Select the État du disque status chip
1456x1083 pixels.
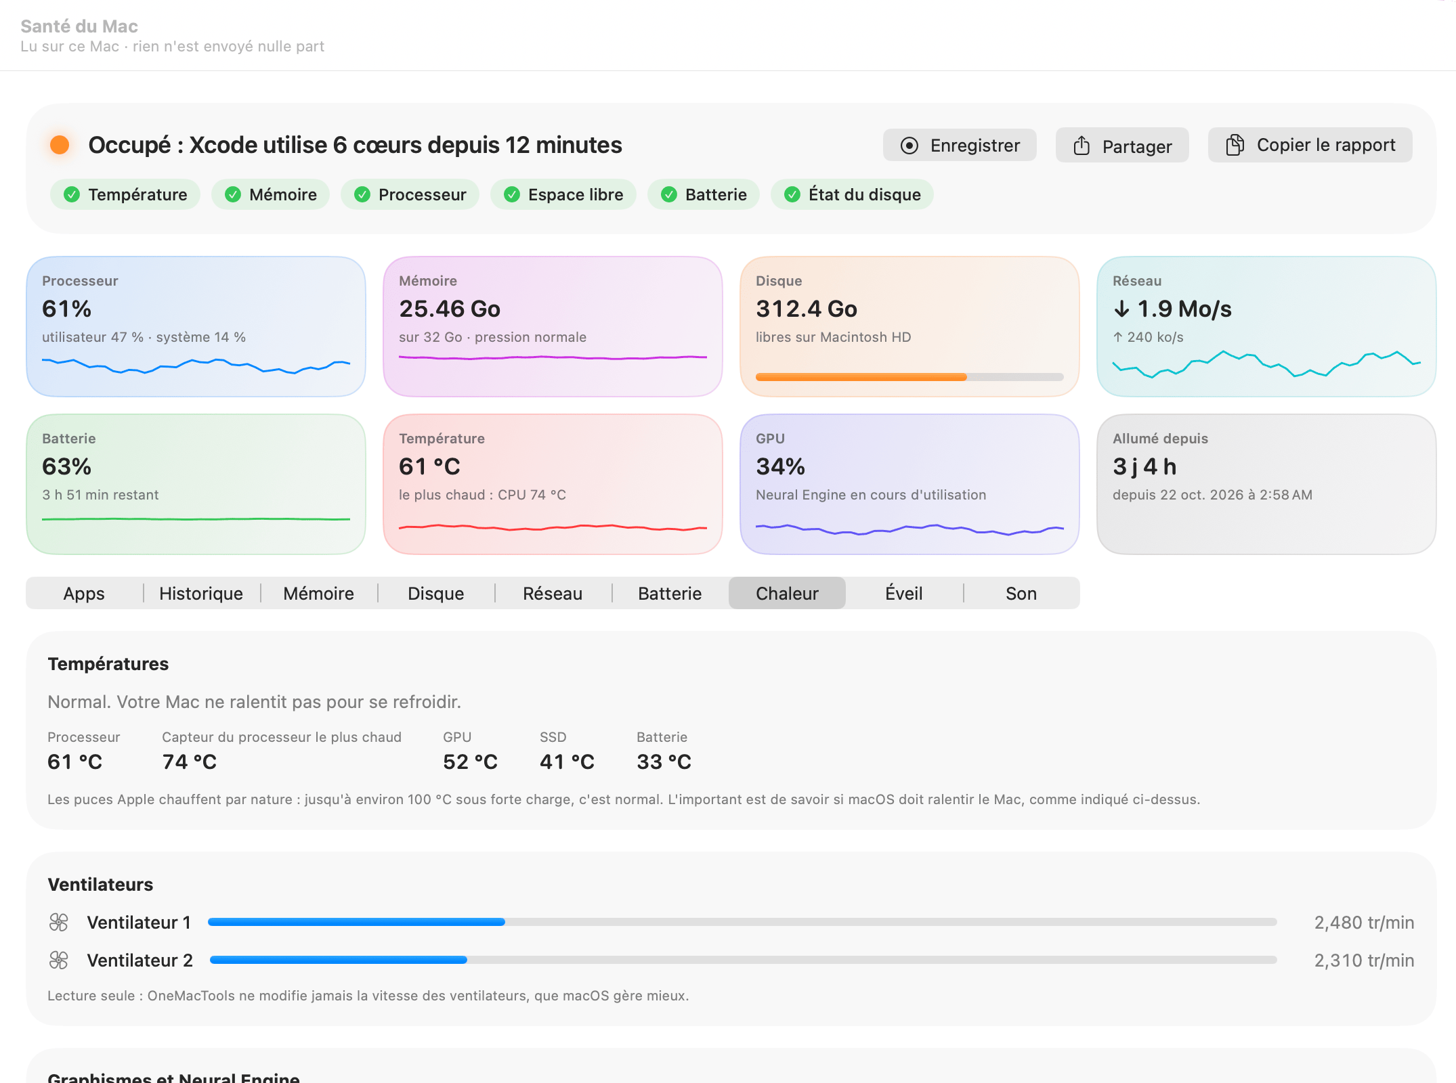[x=852, y=195]
